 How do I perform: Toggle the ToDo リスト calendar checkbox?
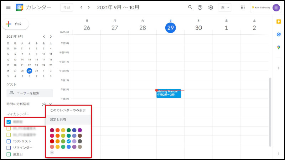click(9, 141)
